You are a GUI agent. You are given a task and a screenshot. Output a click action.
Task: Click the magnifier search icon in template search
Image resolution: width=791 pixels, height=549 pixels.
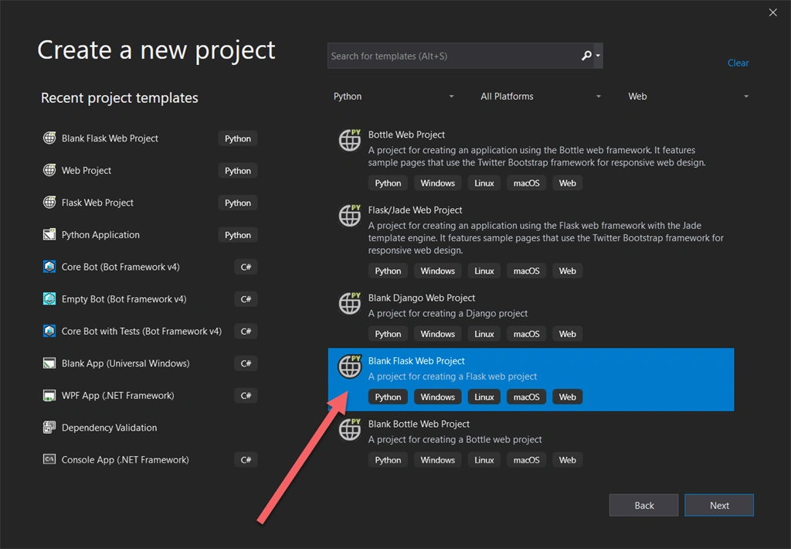586,56
